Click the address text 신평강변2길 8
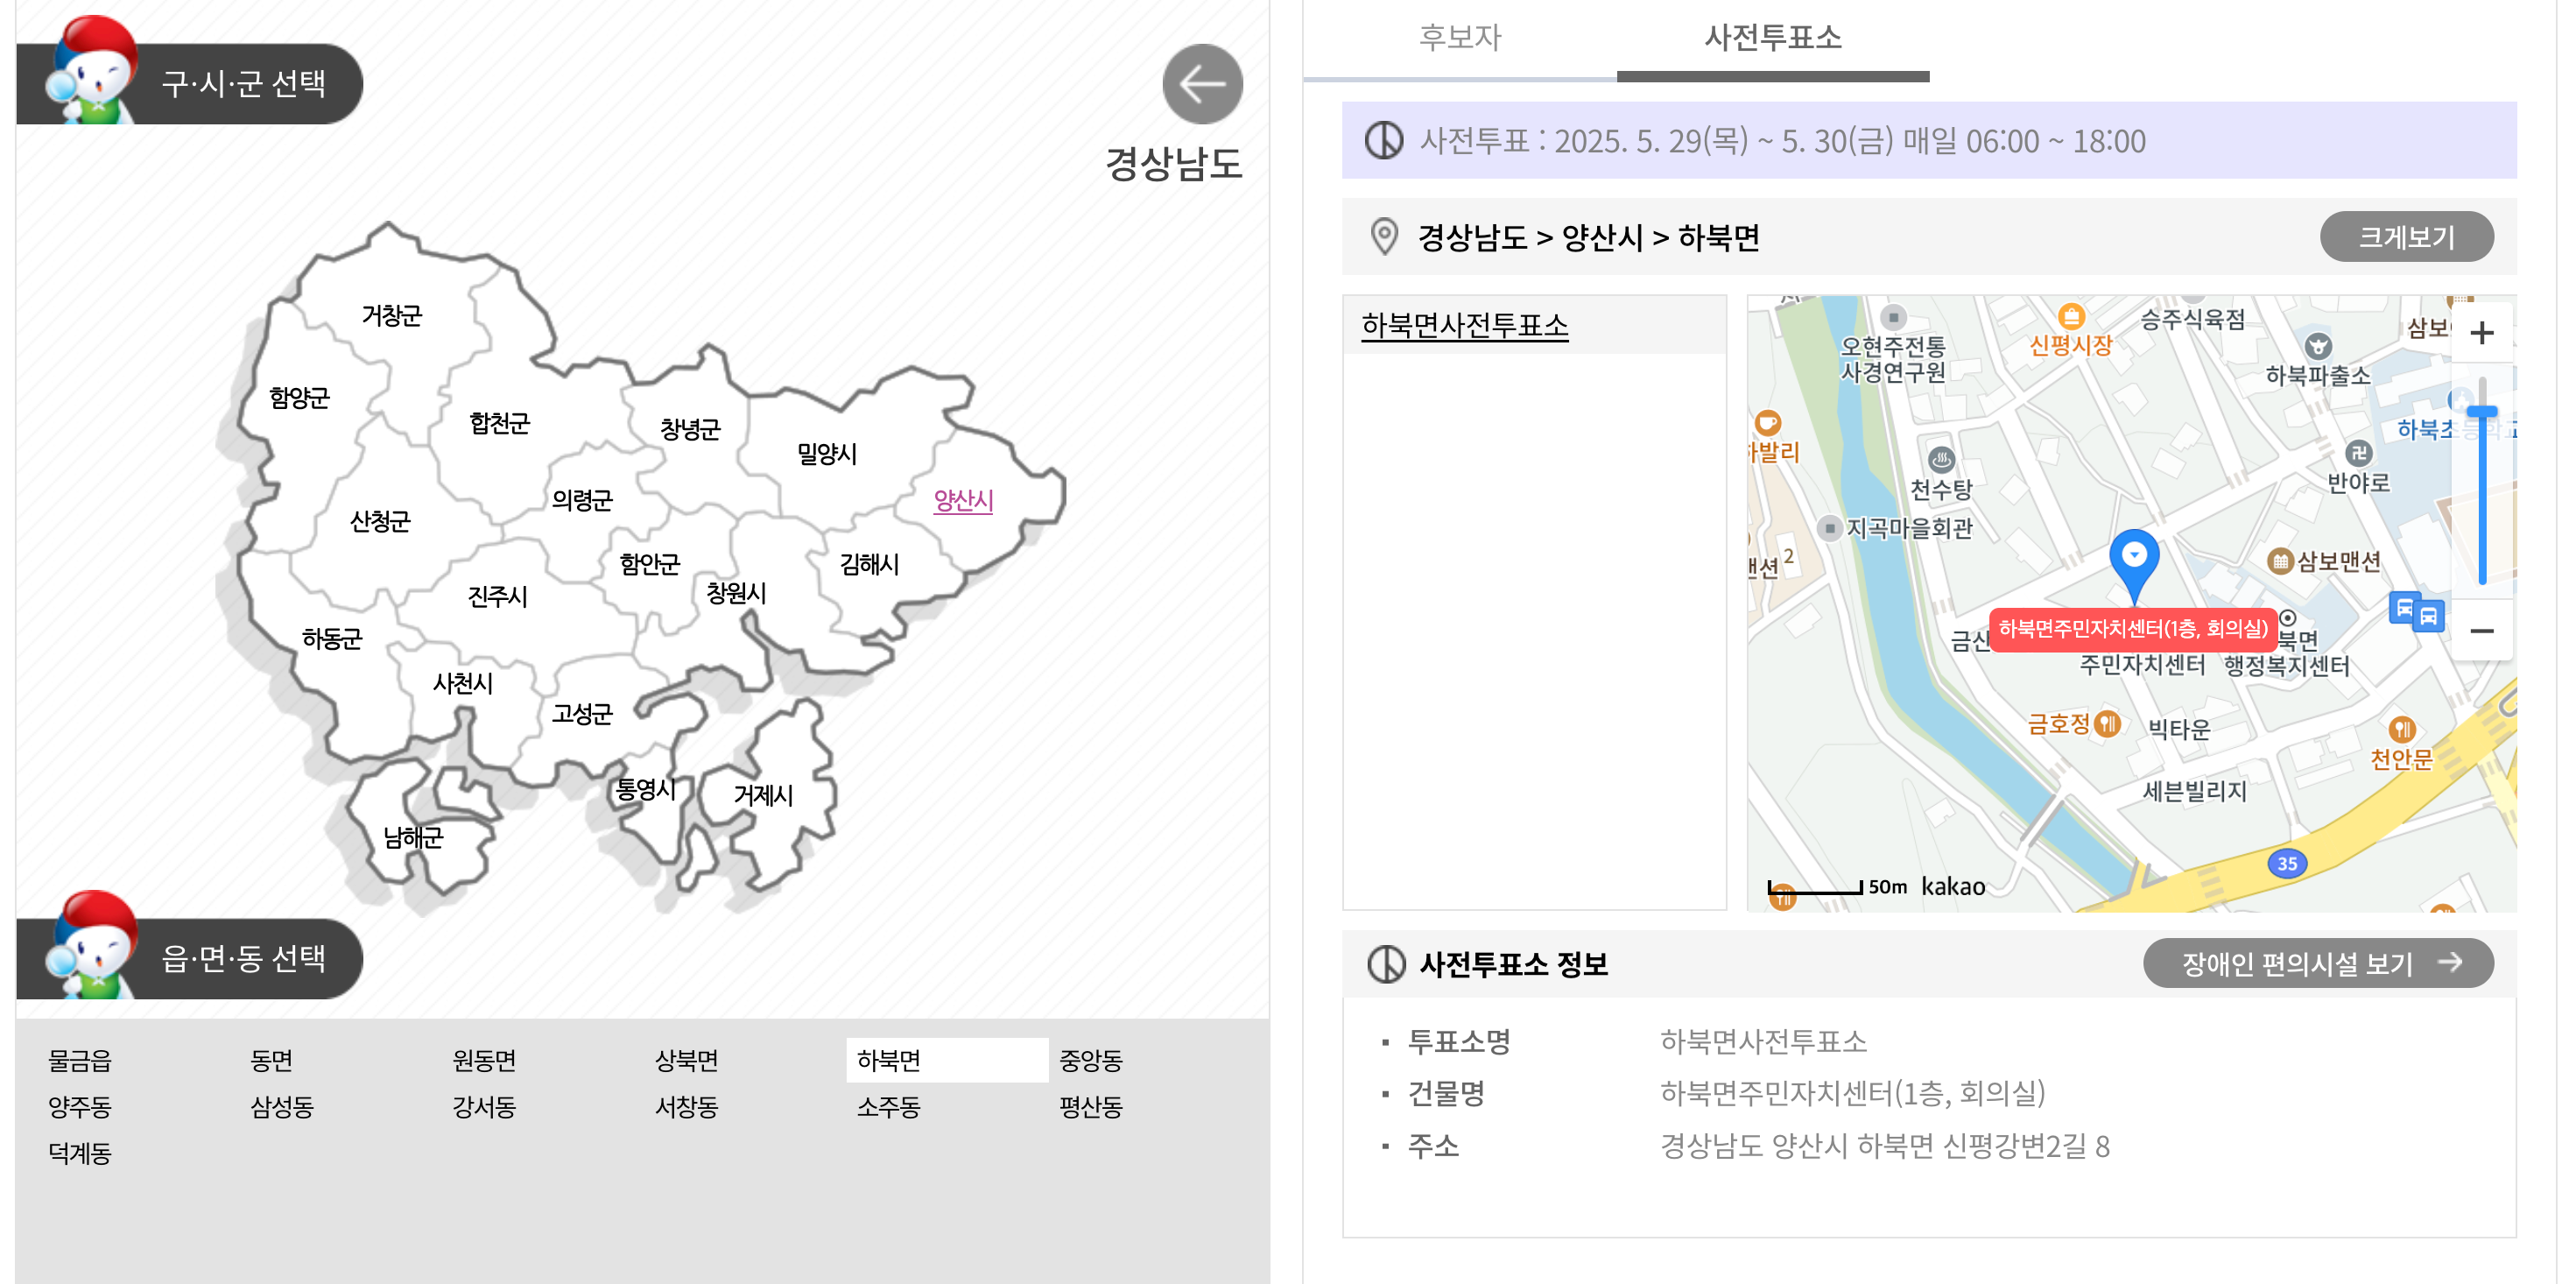 2025,1146
